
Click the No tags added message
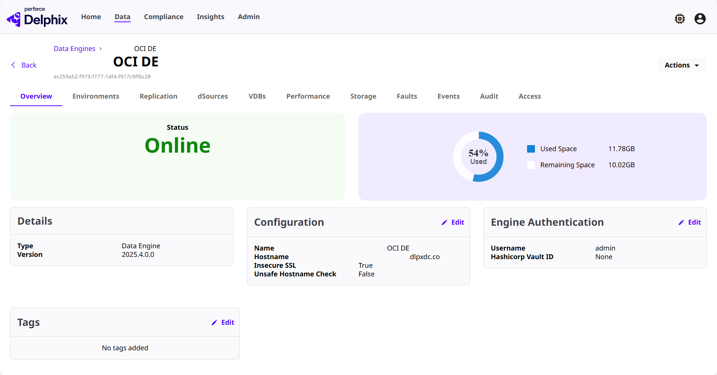coord(125,348)
